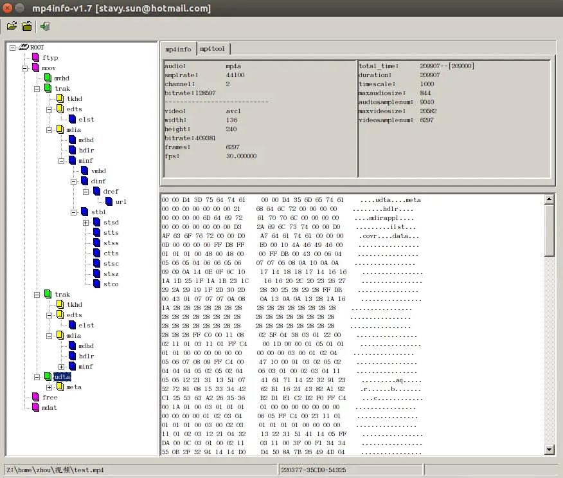Select the free atom in tree
The height and width of the screenshot is (478, 563).
[x=49, y=398]
